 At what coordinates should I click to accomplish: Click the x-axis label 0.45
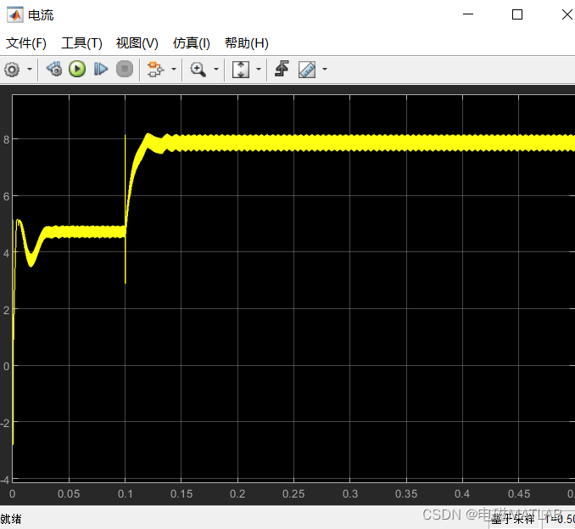(x=518, y=494)
